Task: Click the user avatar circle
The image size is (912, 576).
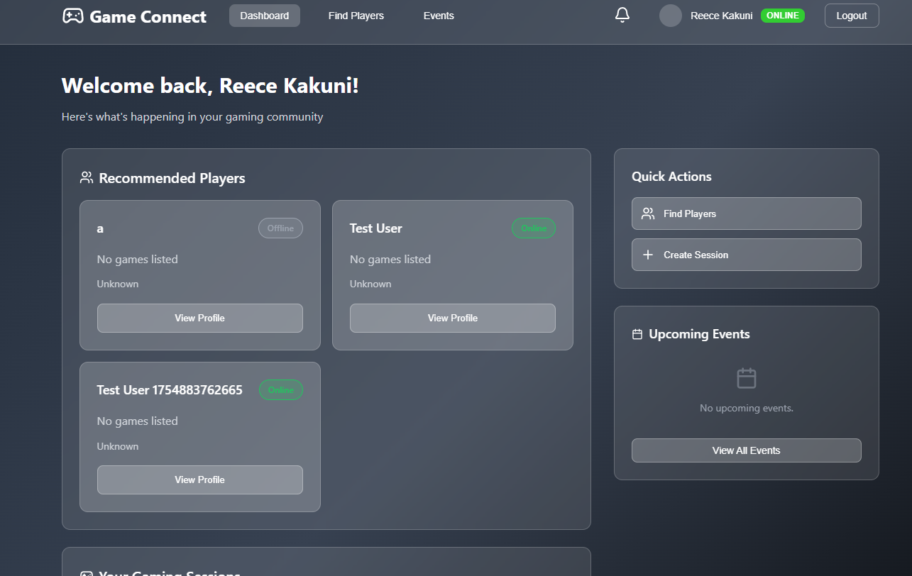Action: tap(670, 16)
